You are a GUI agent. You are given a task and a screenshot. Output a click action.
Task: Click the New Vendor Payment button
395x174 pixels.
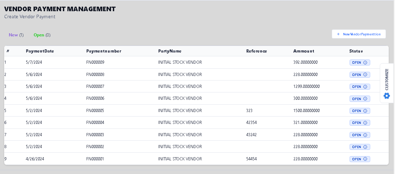[x=359, y=34]
